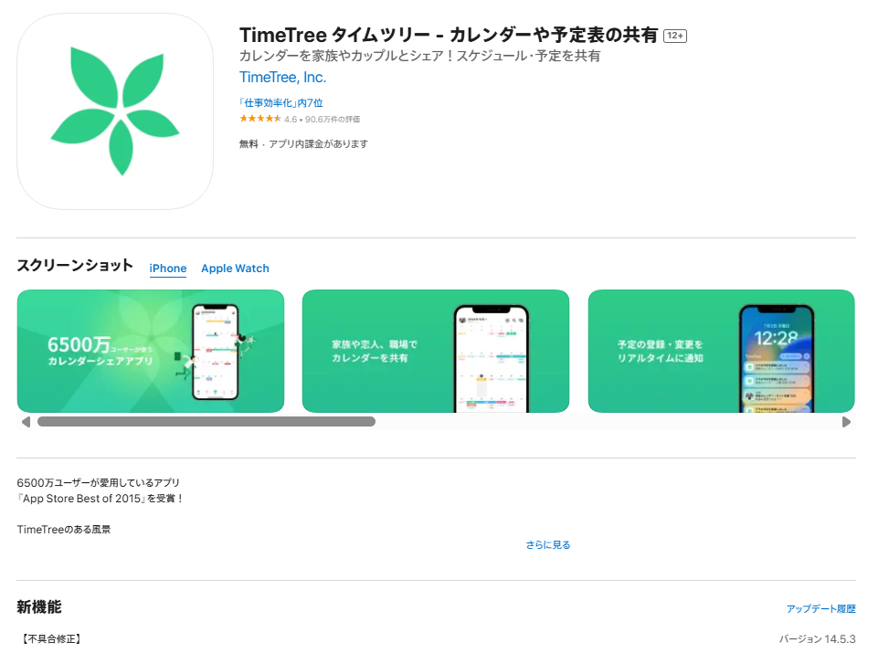Image resolution: width=878 pixels, height=653 pixels.
Task: Open the family calendar sharing screenshot
Action: coord(436,351)
